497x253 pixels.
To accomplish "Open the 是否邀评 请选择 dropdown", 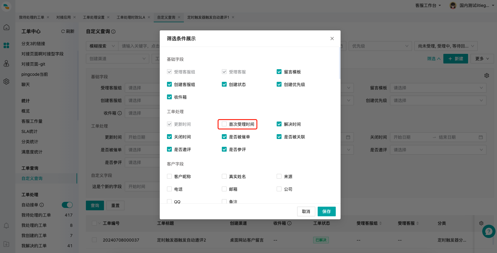I will tap(438, 150).
